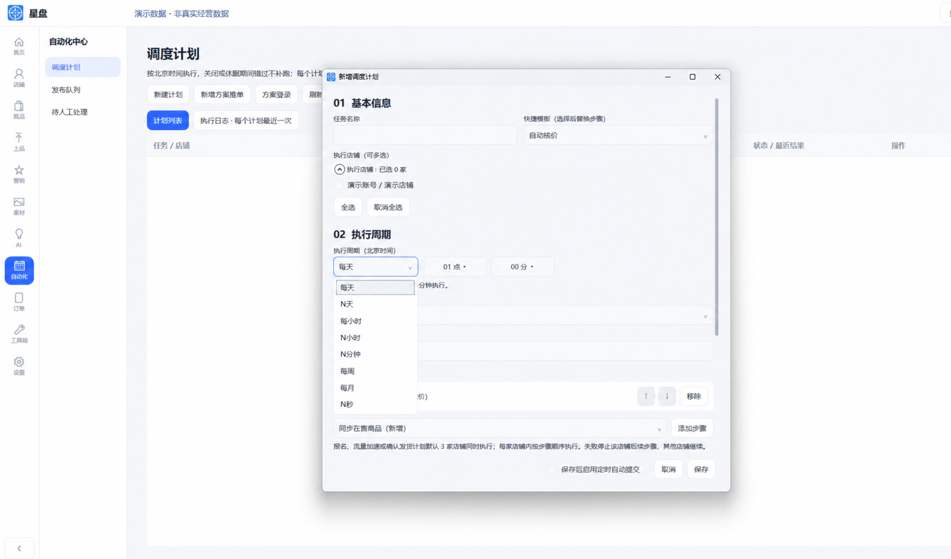The image size is (951, 559).
Task: Open the 快捷模板 自动核价 dropdown
Action: pyautogui.click(x=618, y=135)
